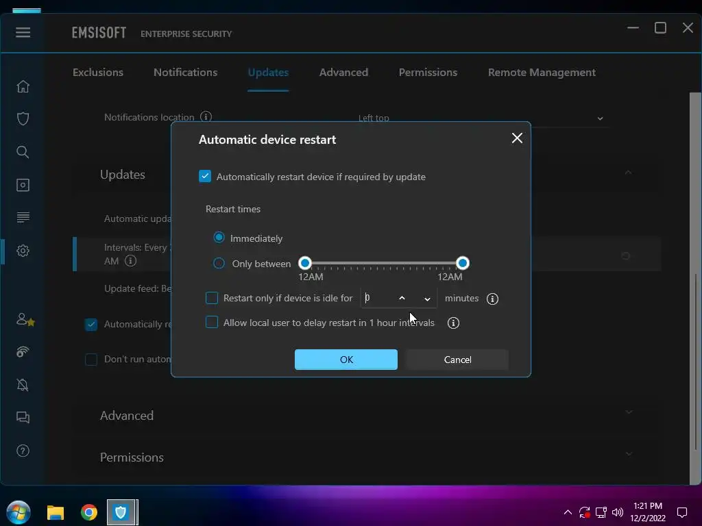This screenshot has width=702, height=526.
Task: Uncheck Automatically restart device if required by update
Action: (205, 176)
